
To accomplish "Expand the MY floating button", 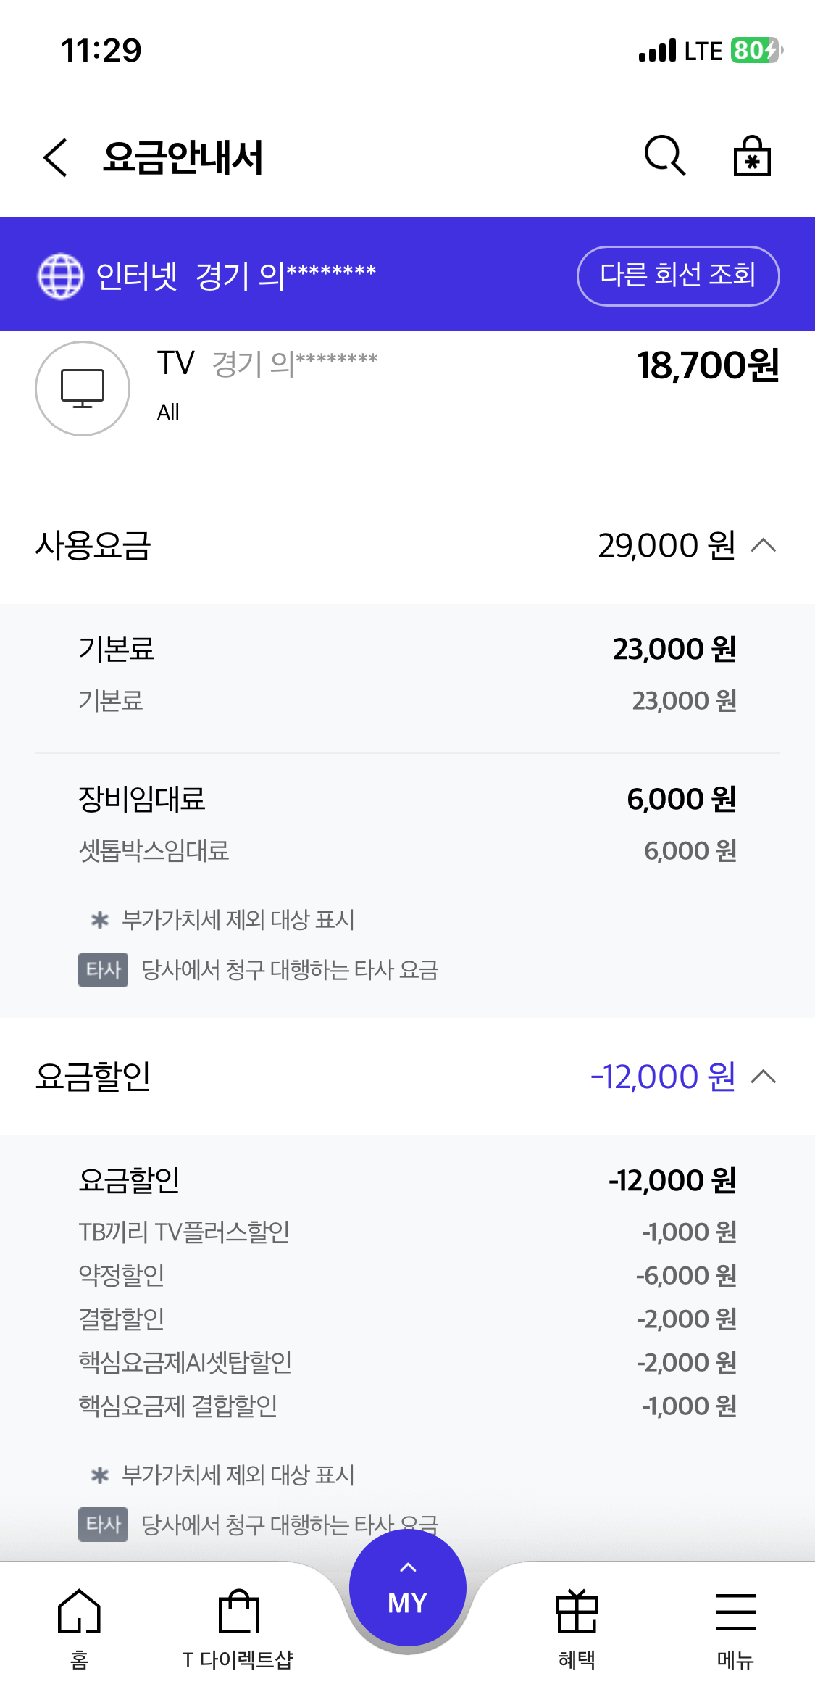I will tap(407, 1588).
